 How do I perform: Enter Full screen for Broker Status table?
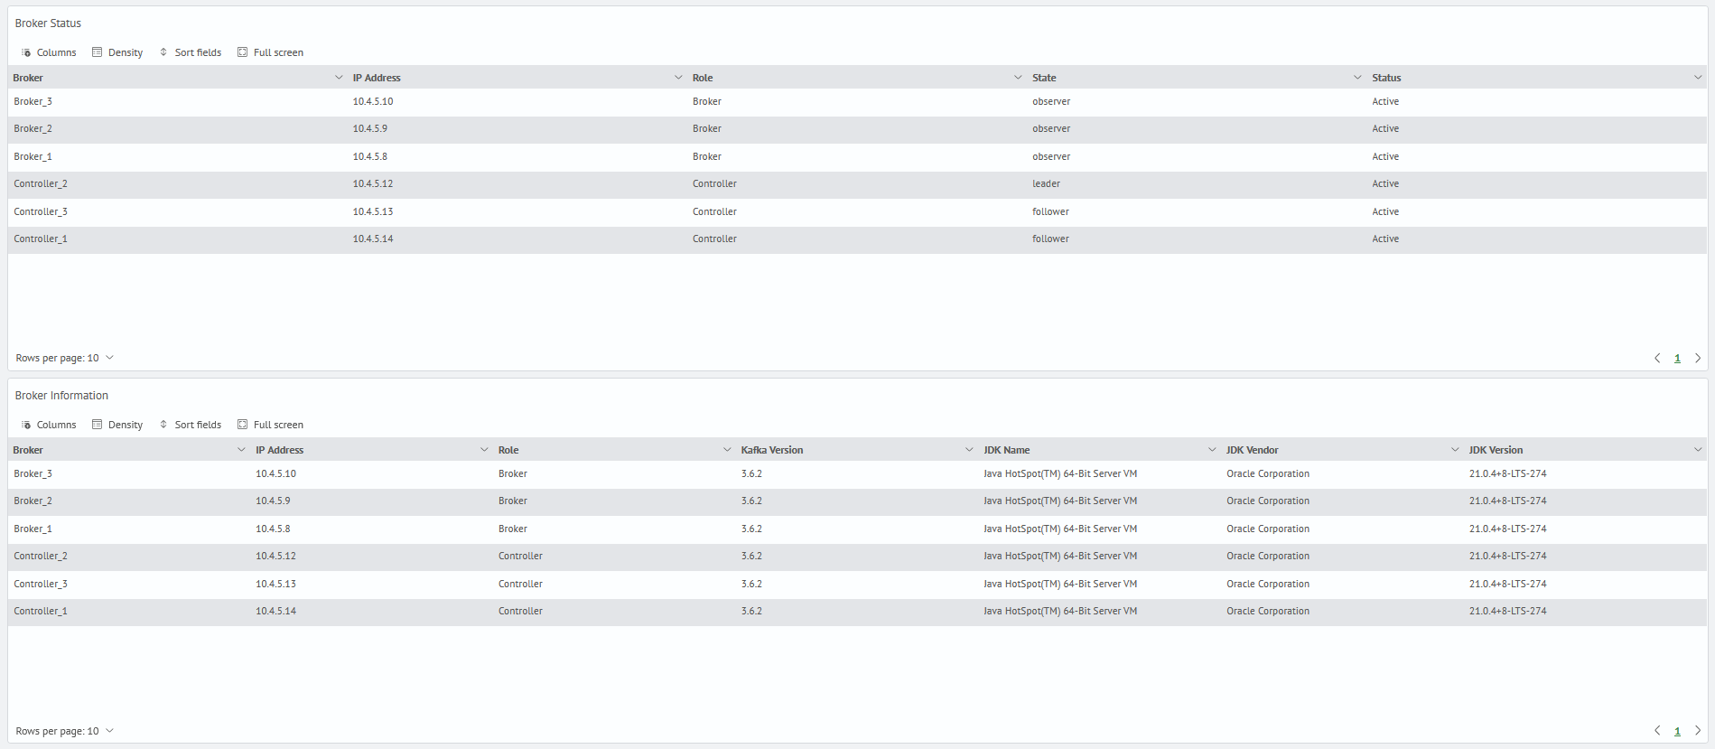click(270, 52)
